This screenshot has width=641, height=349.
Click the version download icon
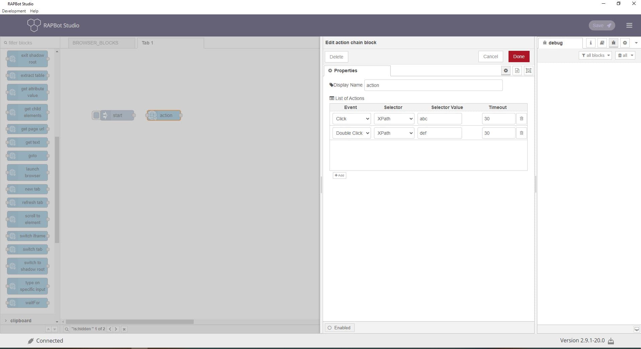[x=611, y=341]
